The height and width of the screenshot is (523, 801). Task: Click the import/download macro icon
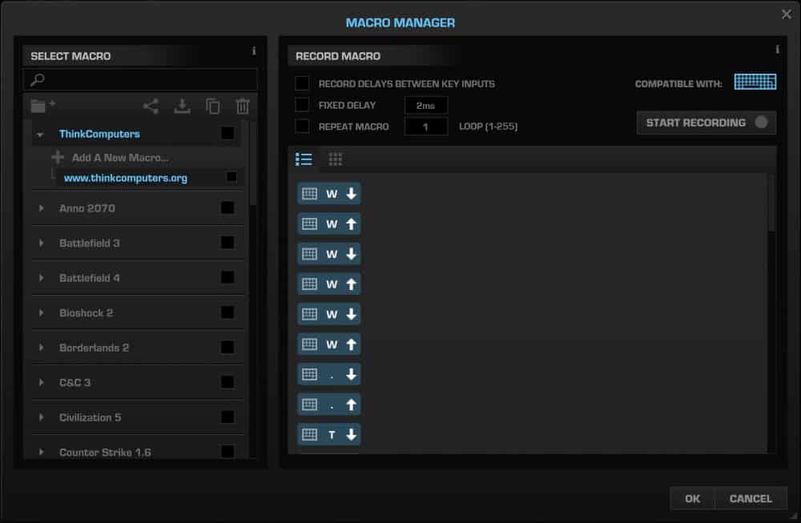(182, 107)
